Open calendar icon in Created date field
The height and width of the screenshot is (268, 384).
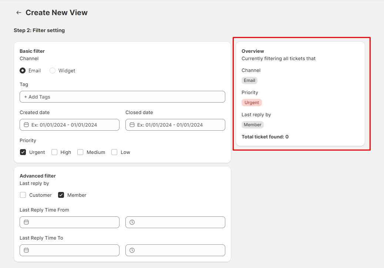click(26, 125)
